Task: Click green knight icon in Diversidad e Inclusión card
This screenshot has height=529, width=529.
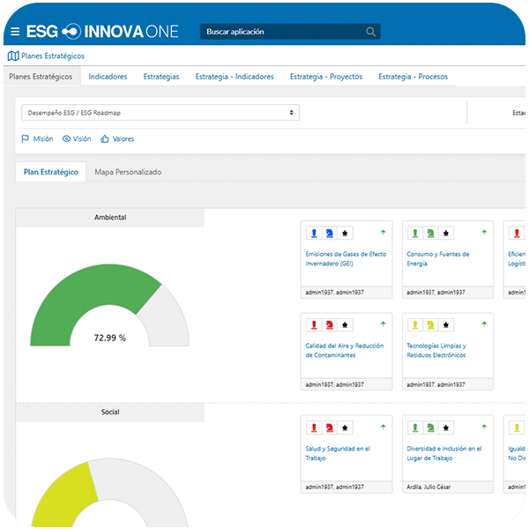Action: (x=431, y=428)
